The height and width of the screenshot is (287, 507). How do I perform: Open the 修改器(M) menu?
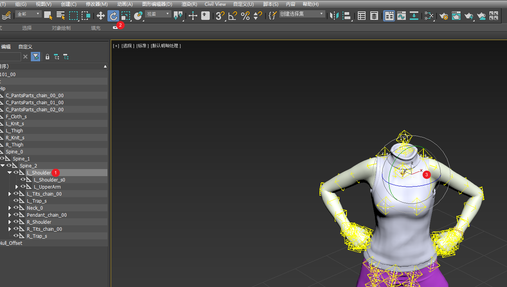coord(96,4)
